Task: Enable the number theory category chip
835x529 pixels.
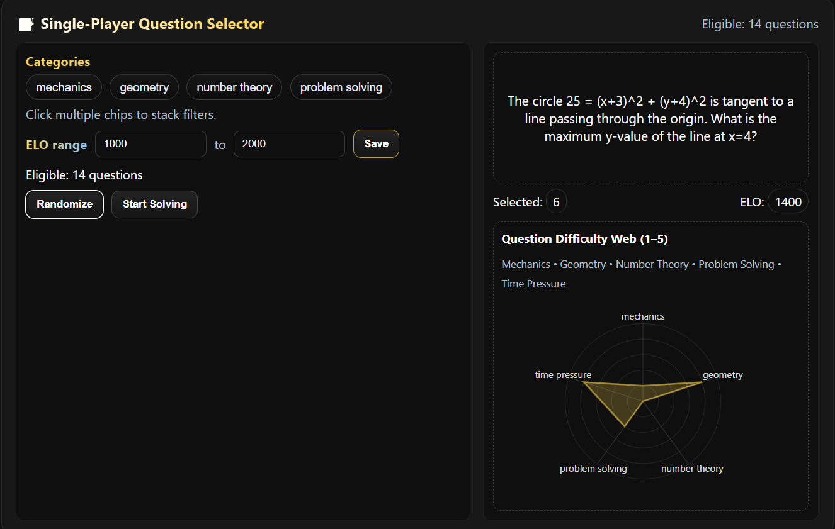Action: tap(234, 87)
